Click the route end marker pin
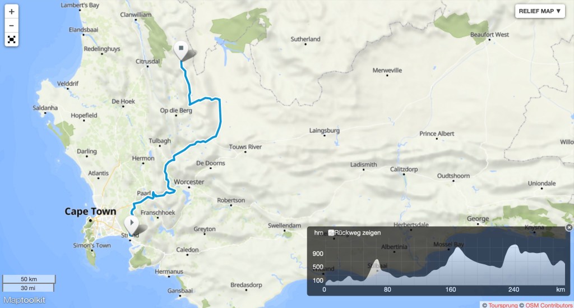 coord(181,49)
